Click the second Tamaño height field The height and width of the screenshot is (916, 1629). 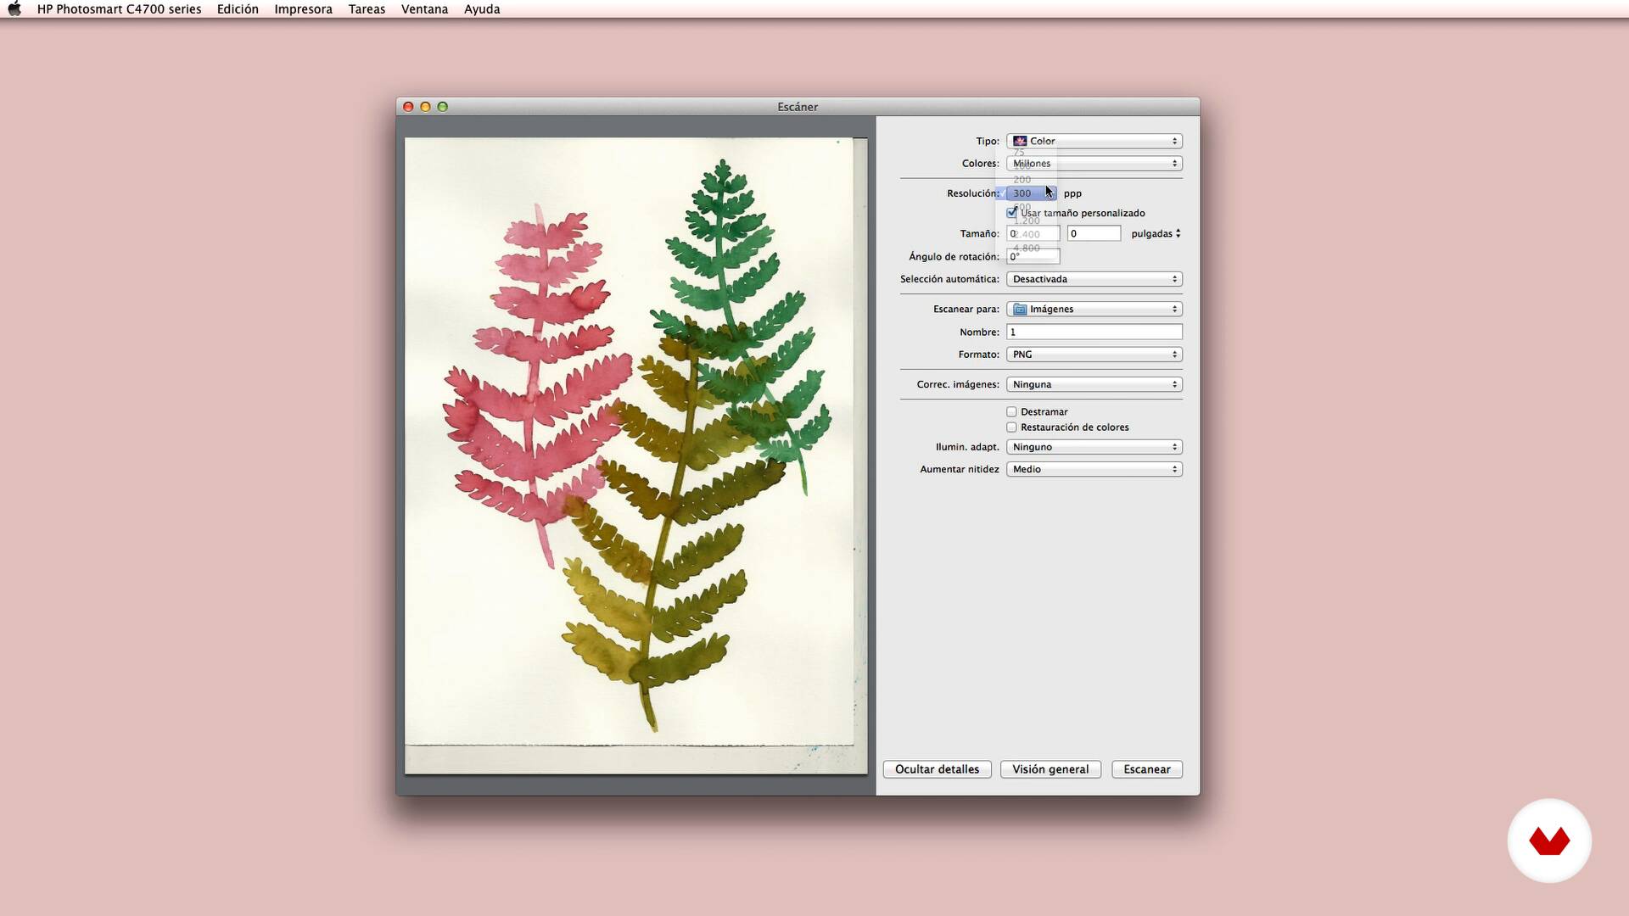click(x=1094, y=233)
